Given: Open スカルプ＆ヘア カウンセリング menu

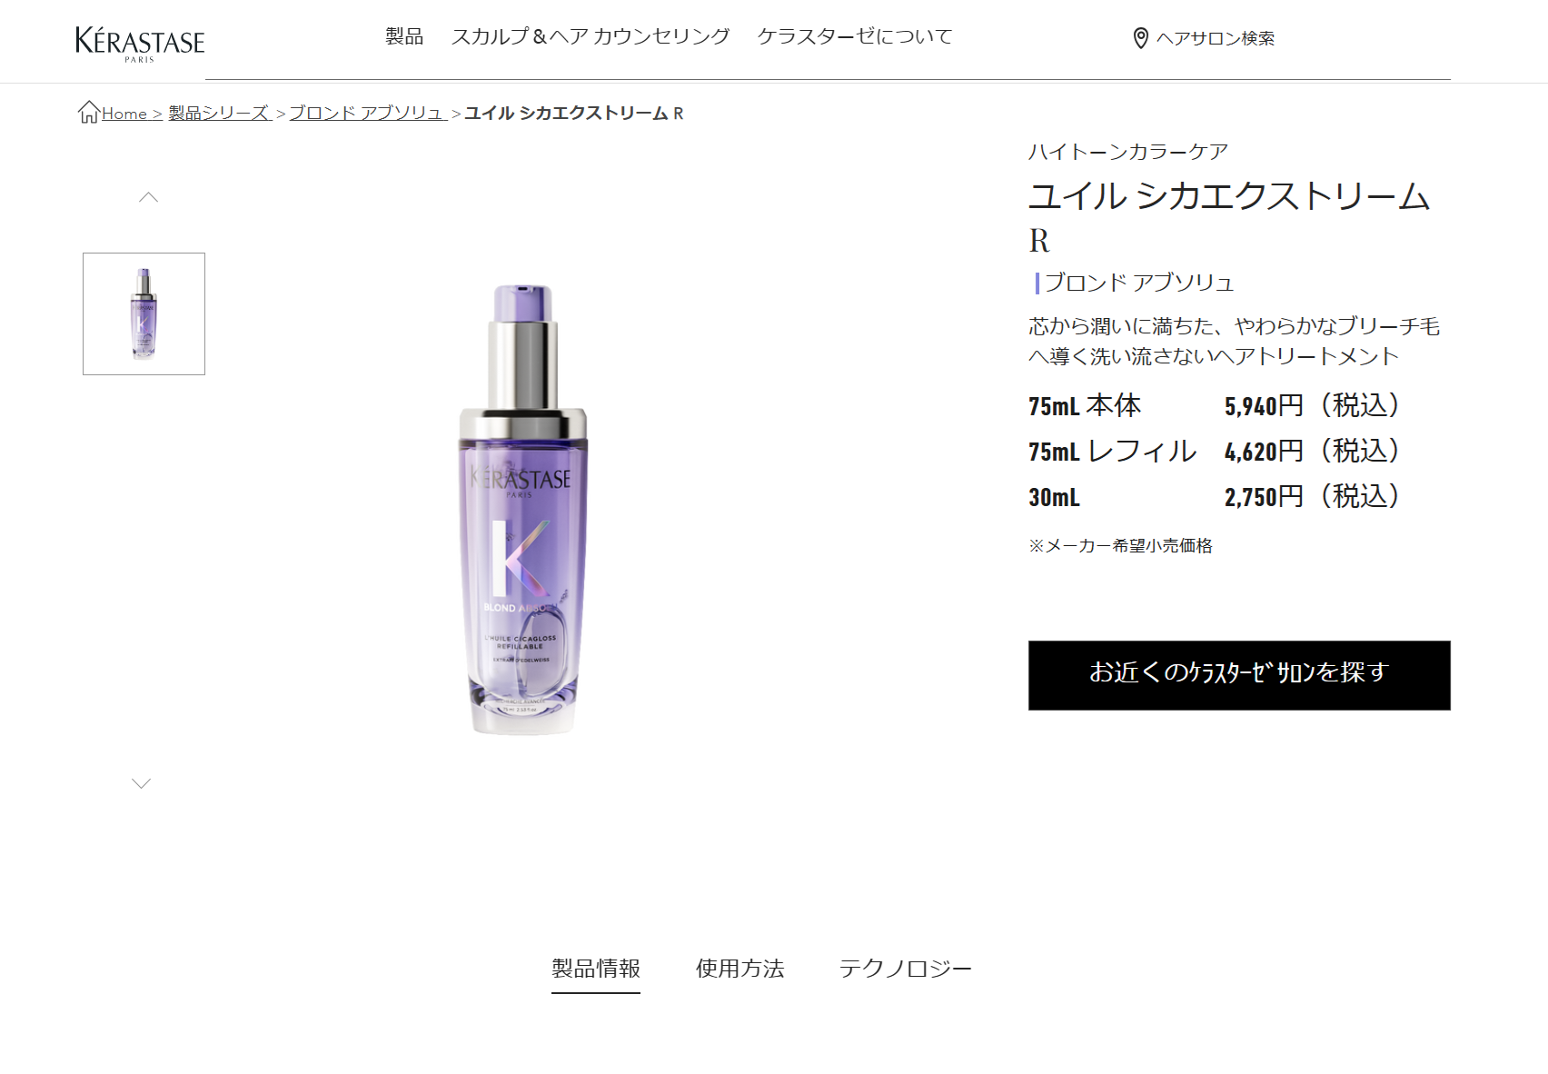Looking at the screenshot, I should tap(590, 36).
